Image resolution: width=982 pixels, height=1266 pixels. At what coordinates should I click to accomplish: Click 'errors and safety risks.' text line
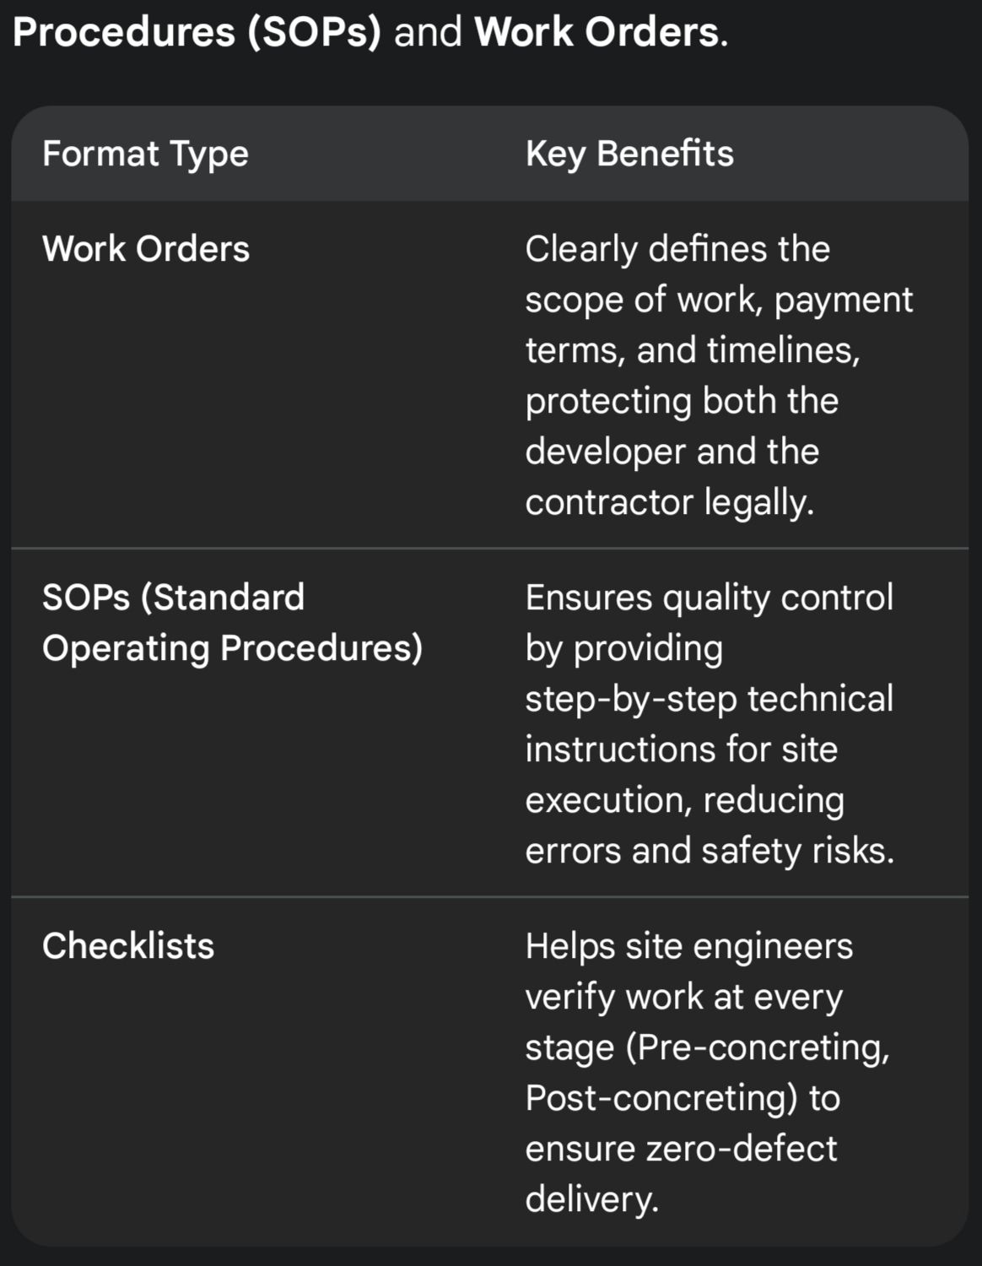[710, 851]
